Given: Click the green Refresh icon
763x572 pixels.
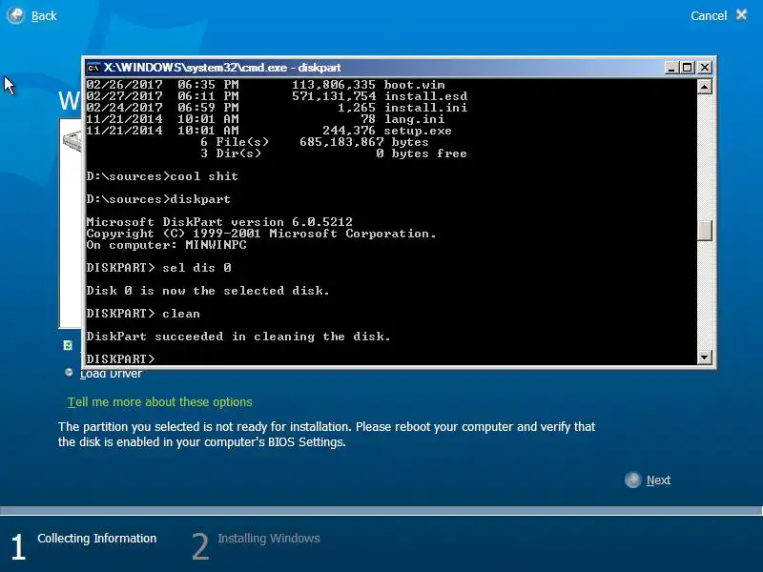Looking at the screenshot, I should [68, 345].
